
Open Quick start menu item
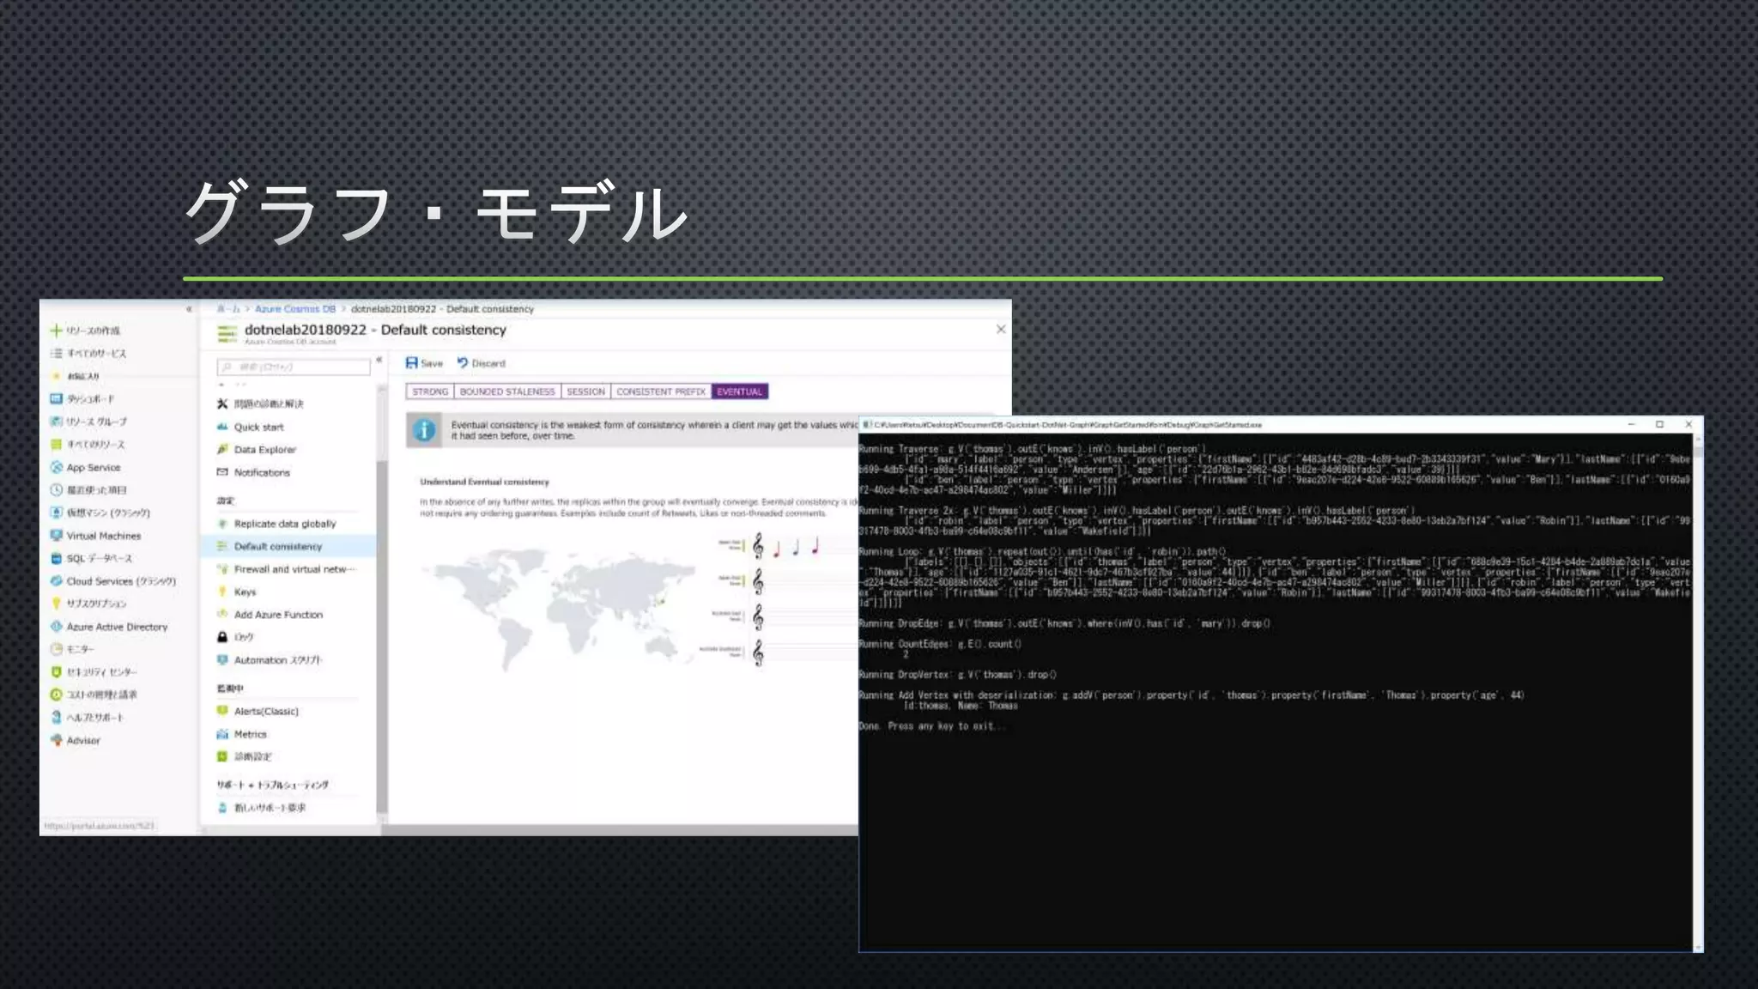(258, 428)
